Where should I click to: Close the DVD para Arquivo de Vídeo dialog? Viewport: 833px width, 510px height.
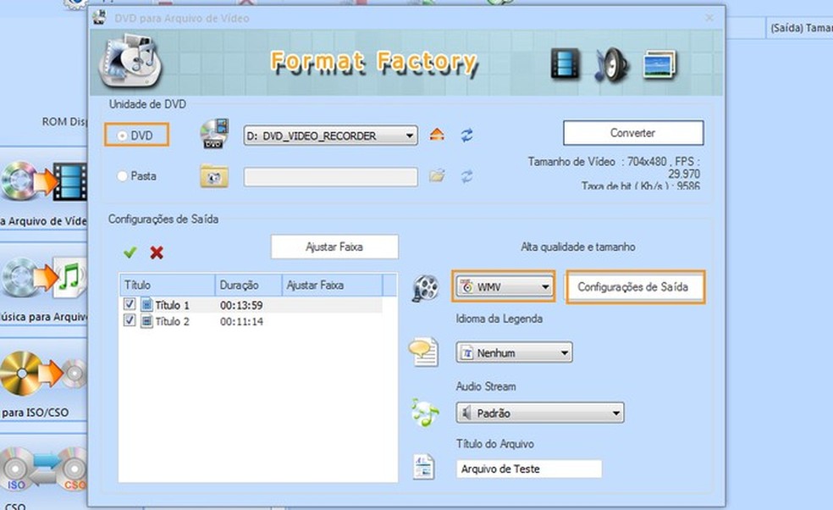coord(709,18)
